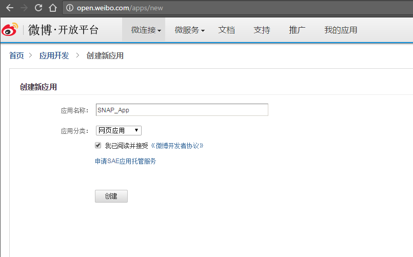Go to 文档 in navigation
The image size is (413, 257).
pos(227,30)
